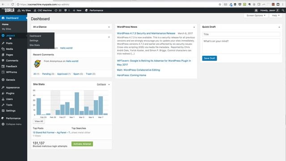
Task: Choose Site Stats in Jetpack flyout
Action: coord(34,45)
